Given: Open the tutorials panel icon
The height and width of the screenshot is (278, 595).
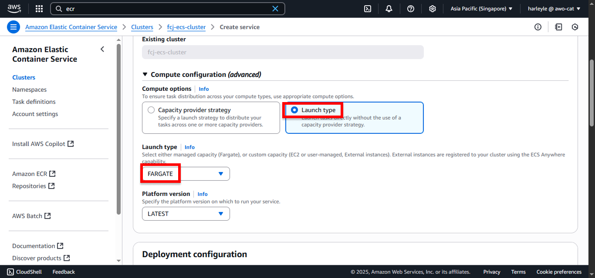Looking at the screenshot, I should pos(558,27).
